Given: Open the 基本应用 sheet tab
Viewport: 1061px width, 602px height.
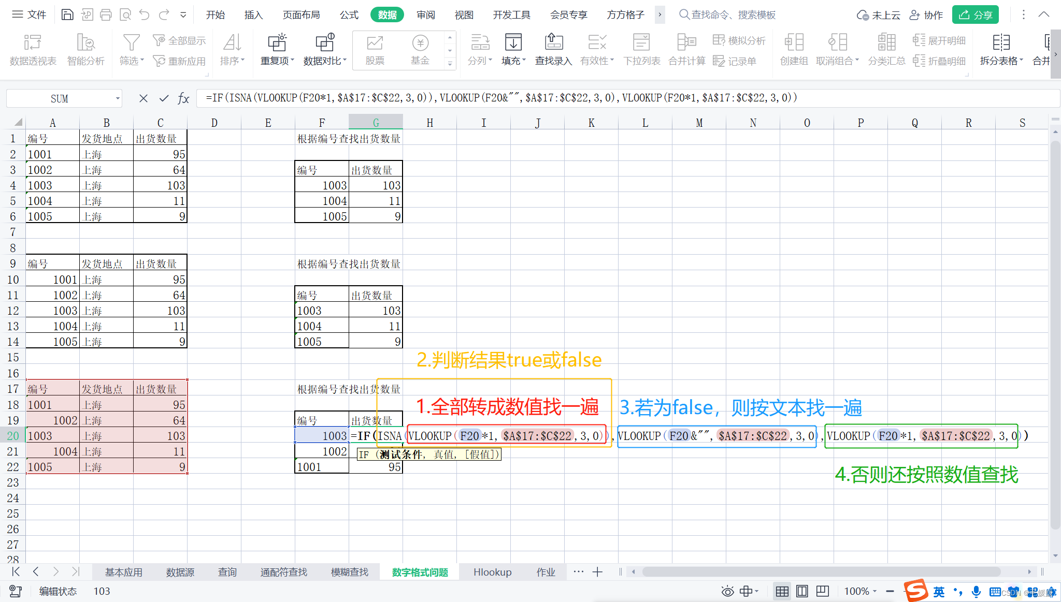Looking at the screenshot, I should 124,572.
